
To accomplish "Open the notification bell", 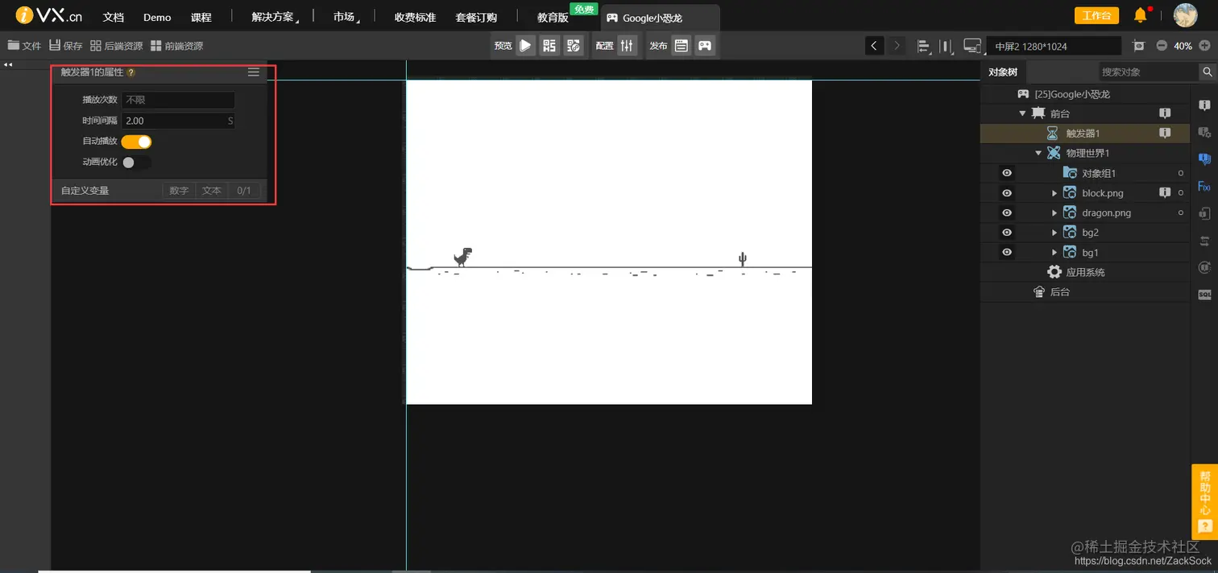I will [1140, 14].
